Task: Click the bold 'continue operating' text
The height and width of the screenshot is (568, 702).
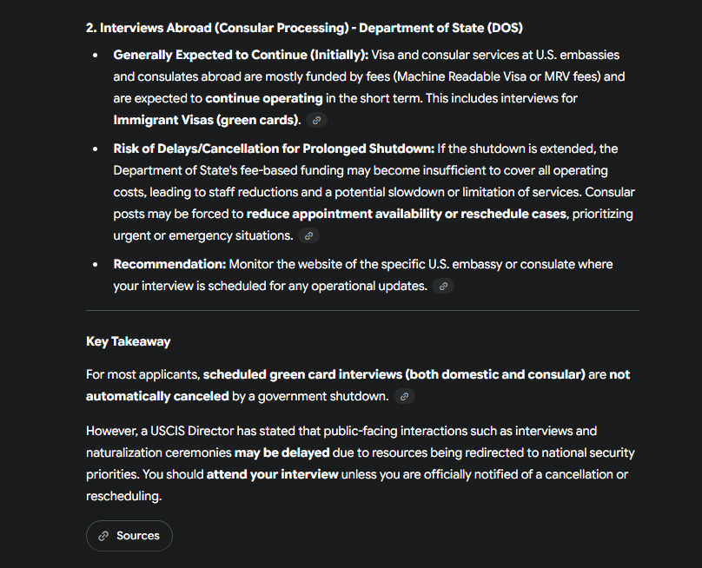Action: (263, 98)
